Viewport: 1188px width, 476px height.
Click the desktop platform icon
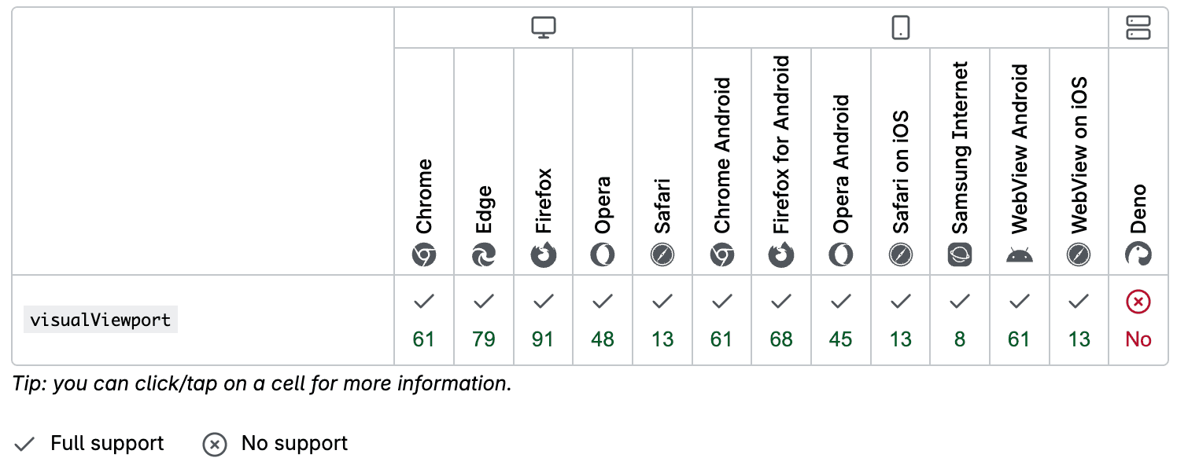tap(544, 27)
